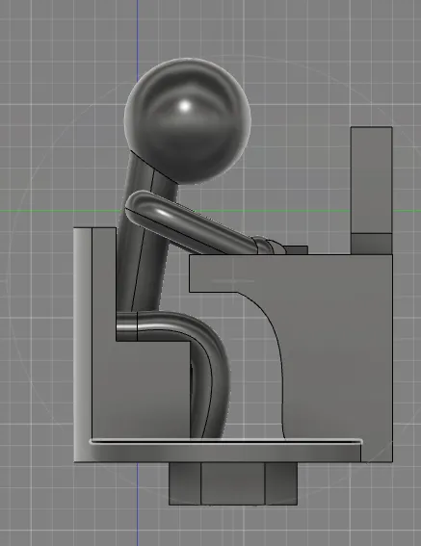The image size is (421, 546).
Task: Select the keyboard under the figure's hand
Action: [x=296, y=250]
